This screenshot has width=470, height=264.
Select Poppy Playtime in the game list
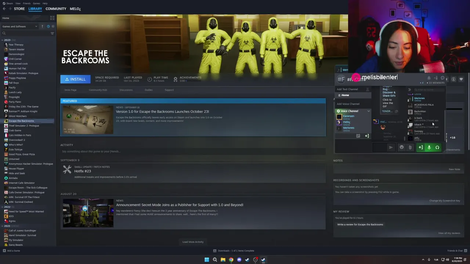coord(17,78)
